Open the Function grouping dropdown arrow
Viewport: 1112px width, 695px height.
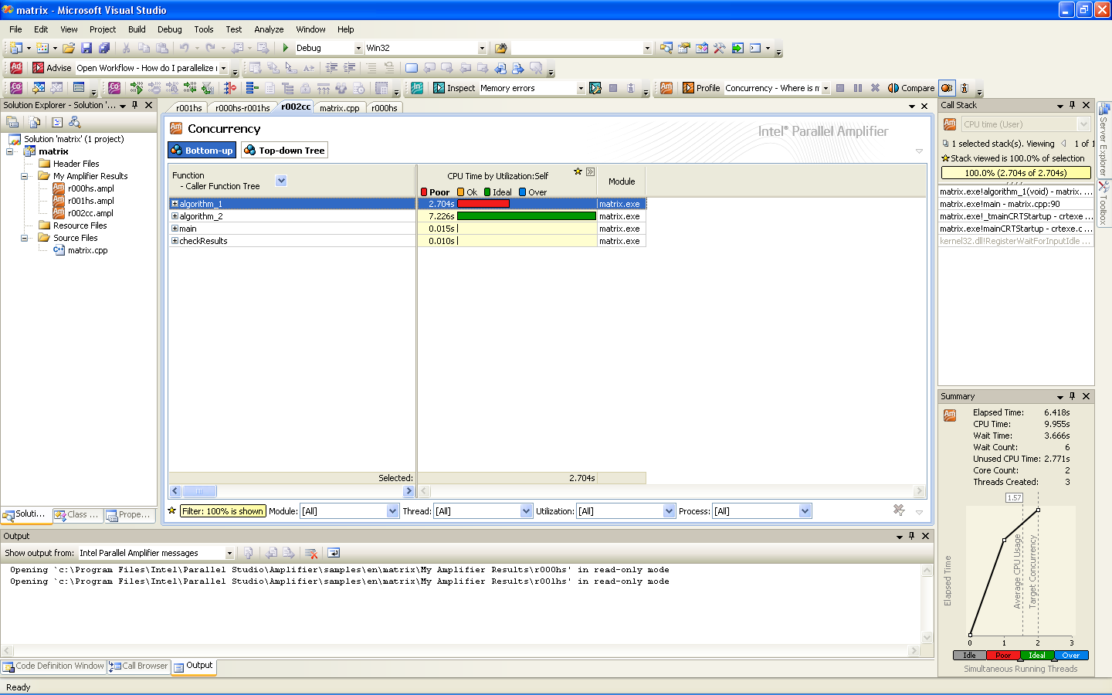coord(281,181)
